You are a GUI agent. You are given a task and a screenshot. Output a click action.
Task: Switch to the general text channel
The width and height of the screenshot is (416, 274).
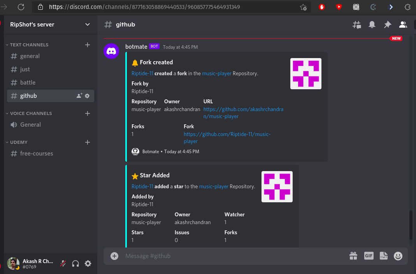[51, 56]
